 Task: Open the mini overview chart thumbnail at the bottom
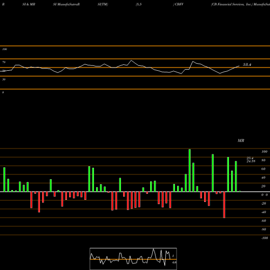(x=133, y=259)
